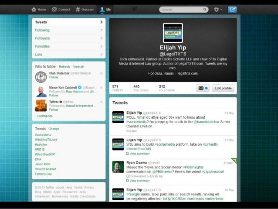
Task: Dismiss the Utah State Bar suggestion
Action: tap(101, 73)
